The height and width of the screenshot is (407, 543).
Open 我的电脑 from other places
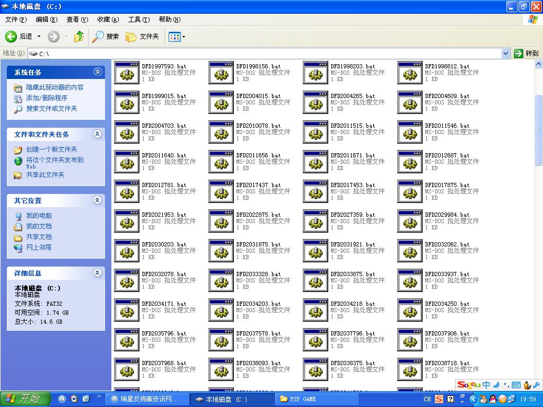(39, 216)
